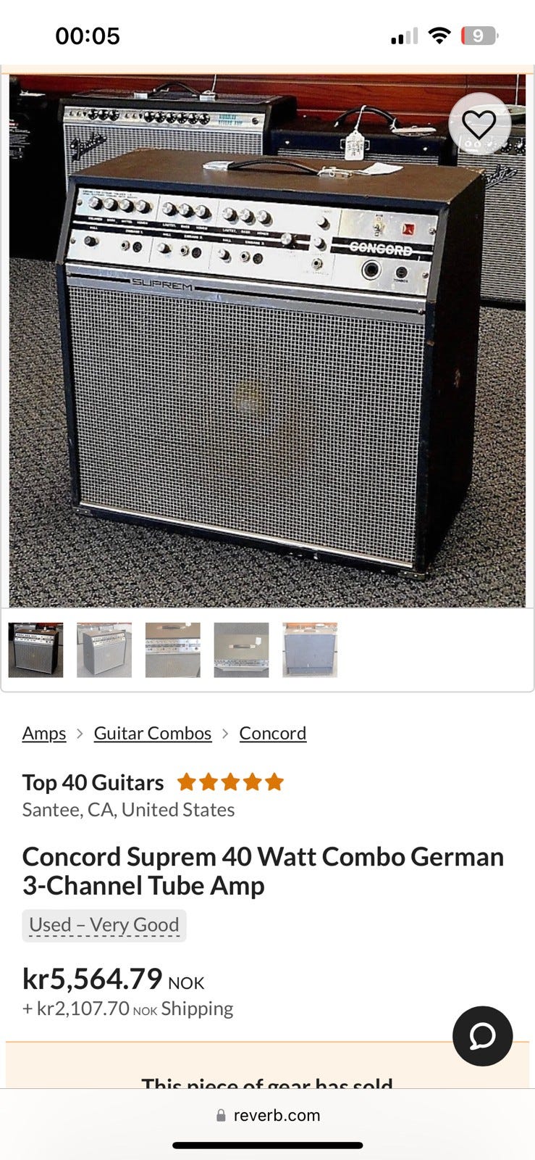Tap the battery indicator icon

tap(479, 36)
